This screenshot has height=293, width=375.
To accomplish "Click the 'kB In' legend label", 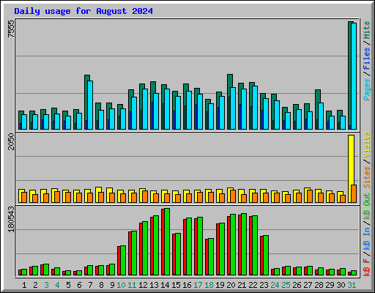I will point(367,238).
